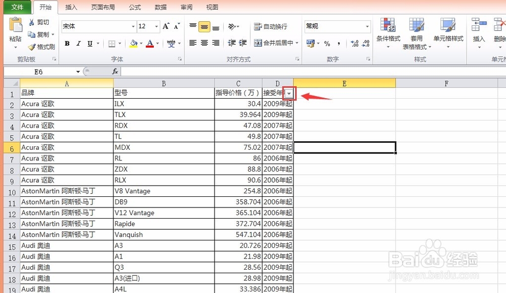Click Format as Table (套用表格格式)

click(x=416, y=32)
